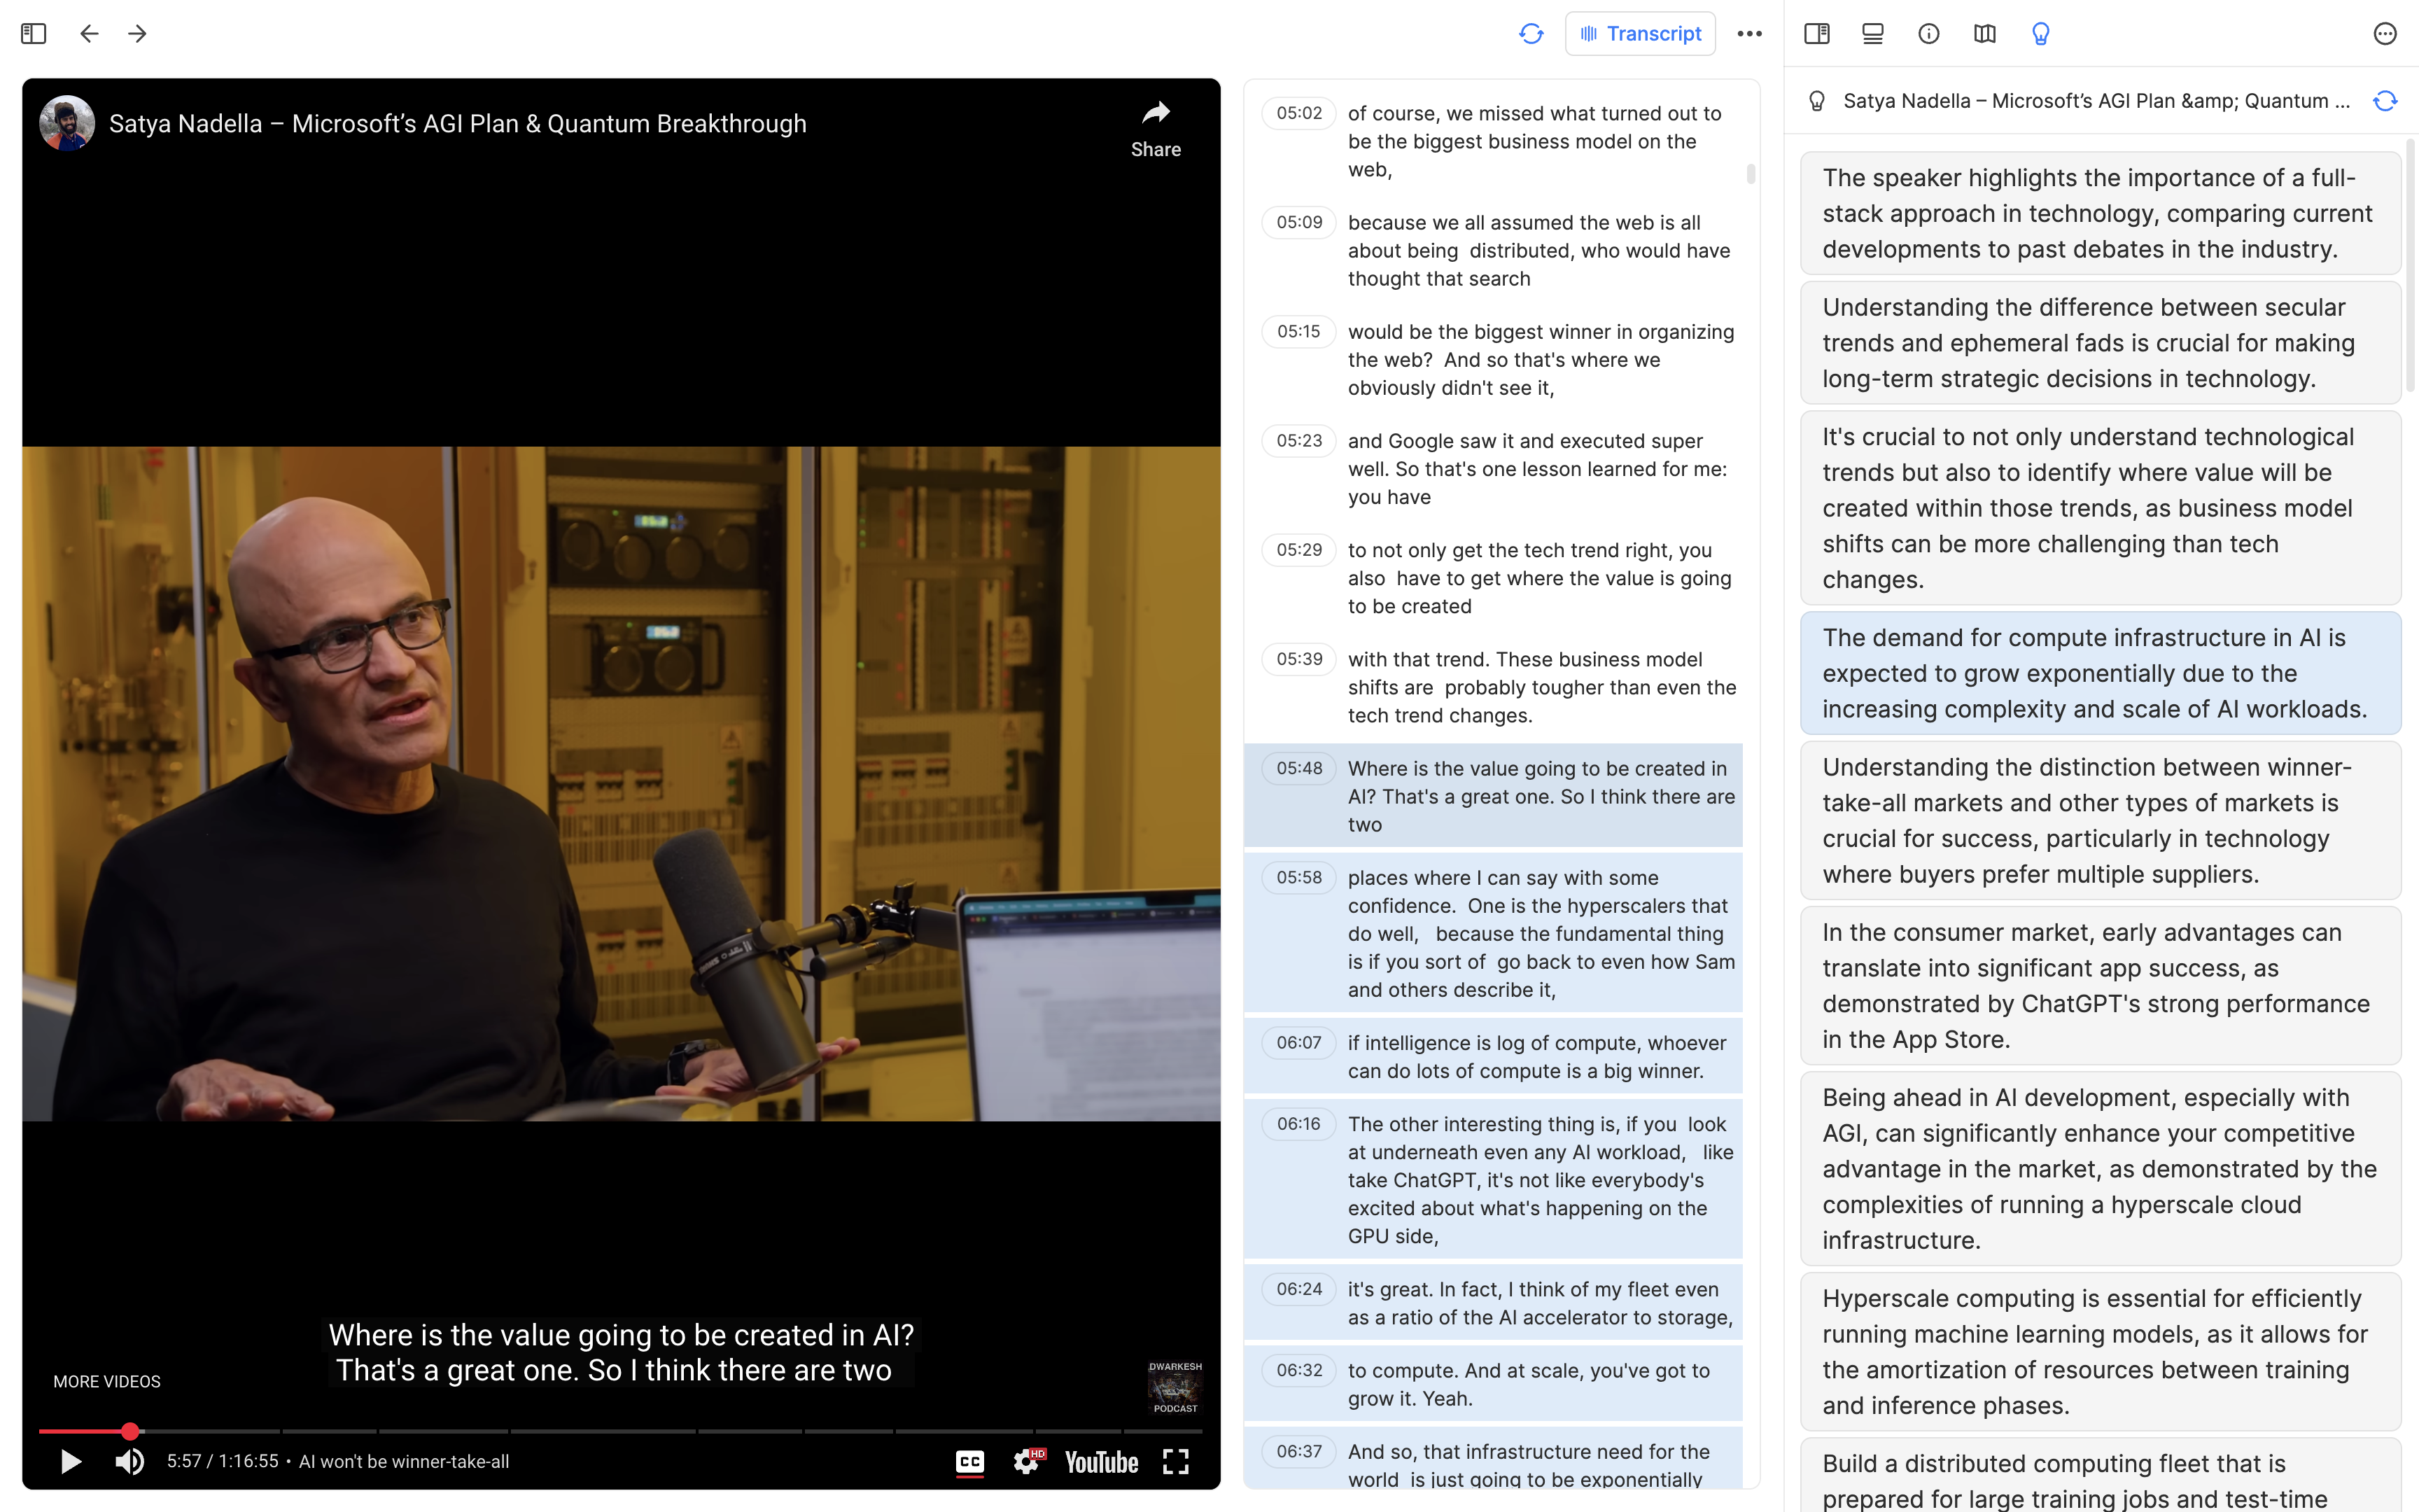The width and height of the screenshot is (2419, 1512).
Task: Jump to timestamp 05:15 in transcript
Action: (x=1298, y=331)
